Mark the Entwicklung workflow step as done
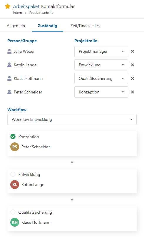Image resolution: width=144 pixels, height=237 pixels. [13, 174]
